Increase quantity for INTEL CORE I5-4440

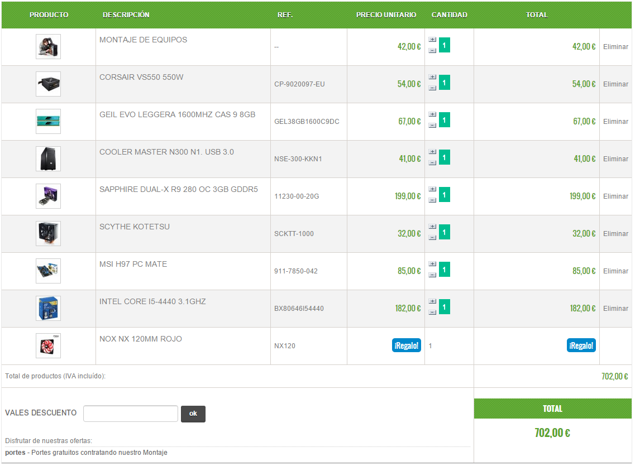pos(432,301)
